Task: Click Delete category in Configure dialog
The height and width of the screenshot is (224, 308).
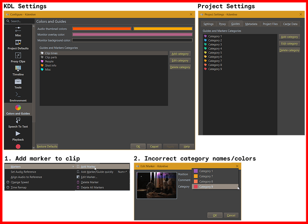Action: [180, 67]
